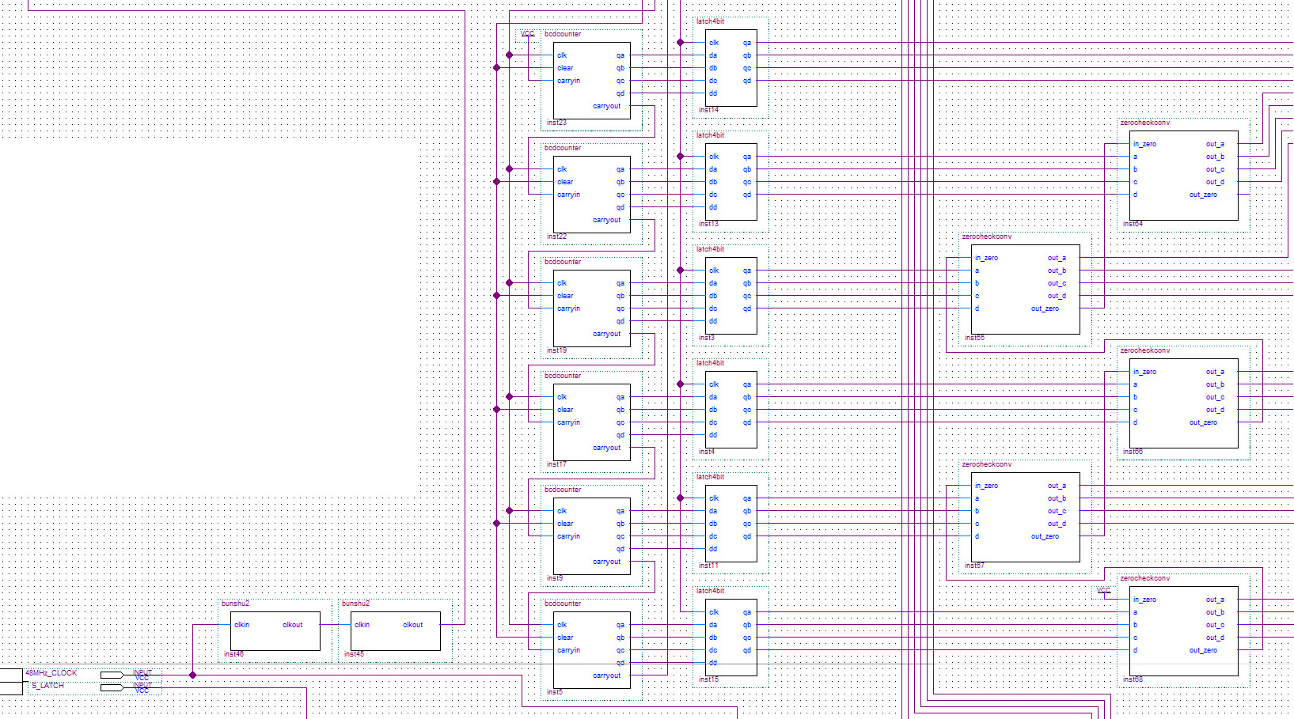Select the 48MHz_CLOCK input pin symbol

click(112, 675)
